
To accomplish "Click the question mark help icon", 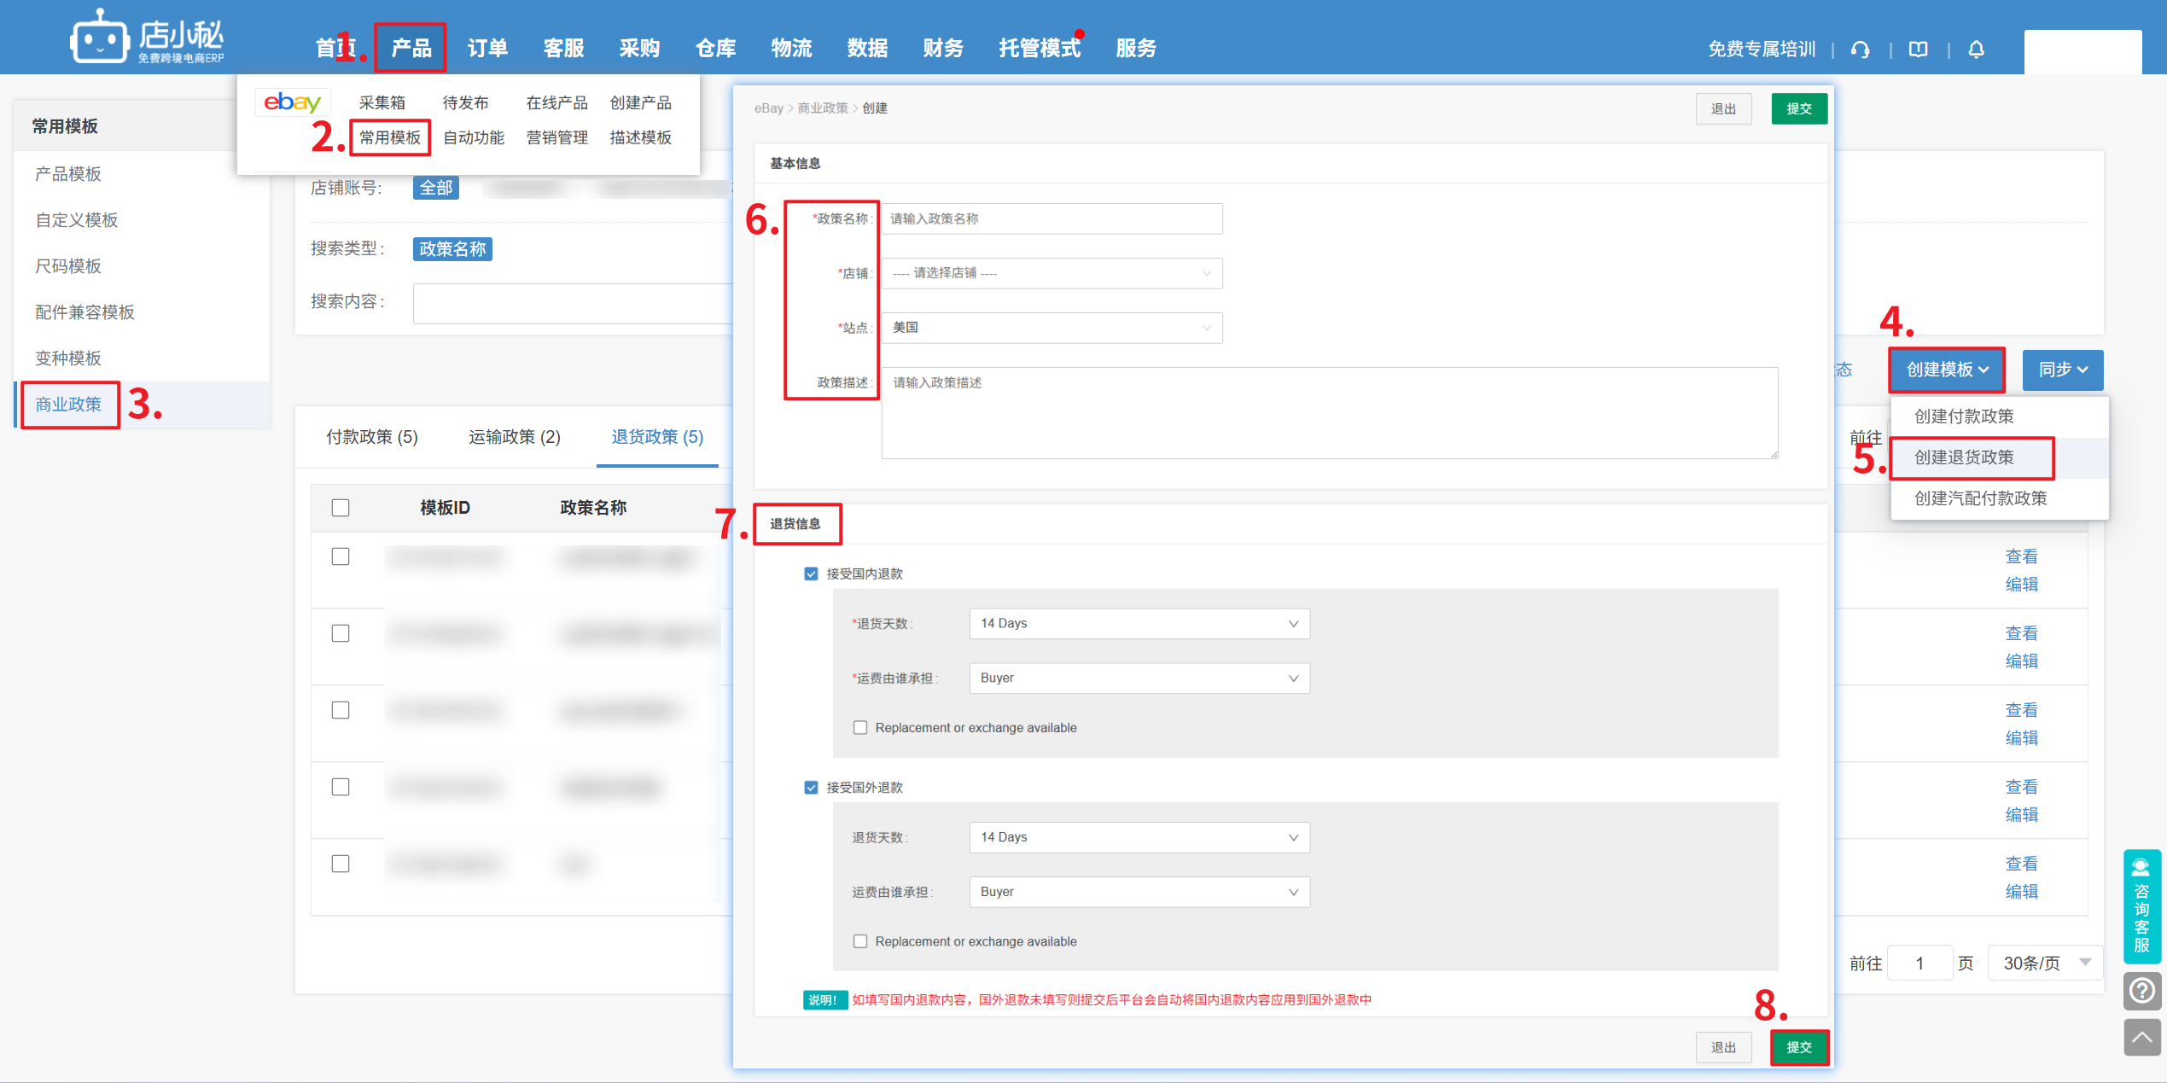I will pos(2141,991).
